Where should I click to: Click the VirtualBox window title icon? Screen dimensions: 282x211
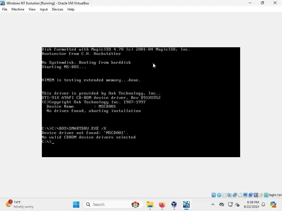(x=3, y=3)
